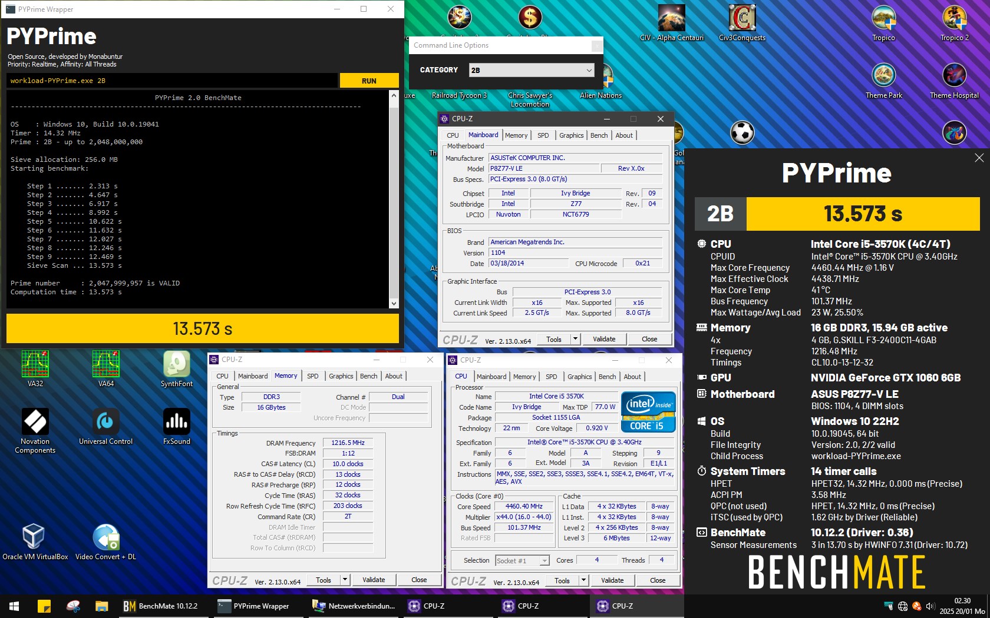Launch Oracle VM VirtualBox shortcut

(x=35, y=541)
